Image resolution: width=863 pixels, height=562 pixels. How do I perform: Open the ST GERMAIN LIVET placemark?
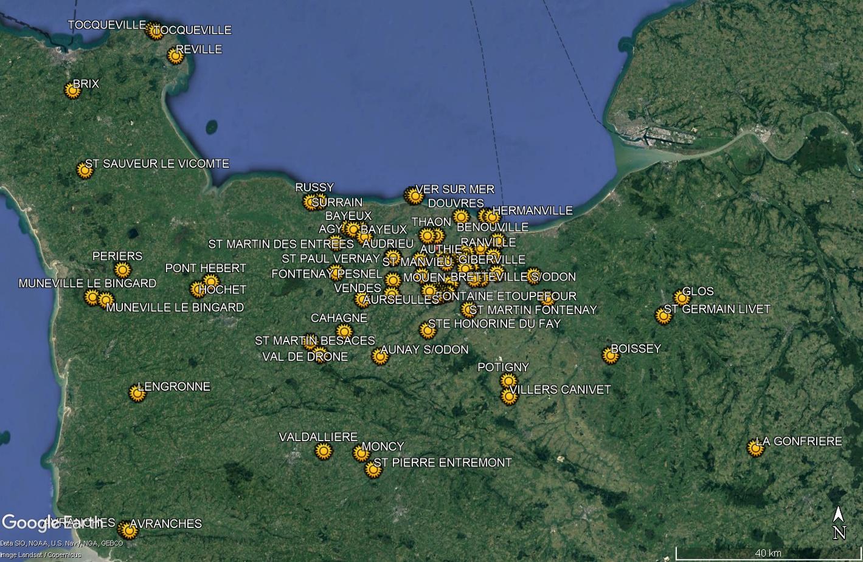tap(664, 316)
